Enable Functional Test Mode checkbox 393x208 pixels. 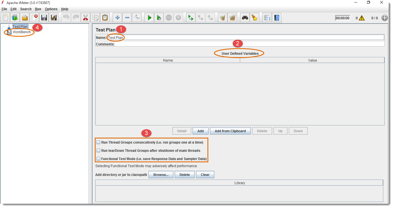(98, 159)
